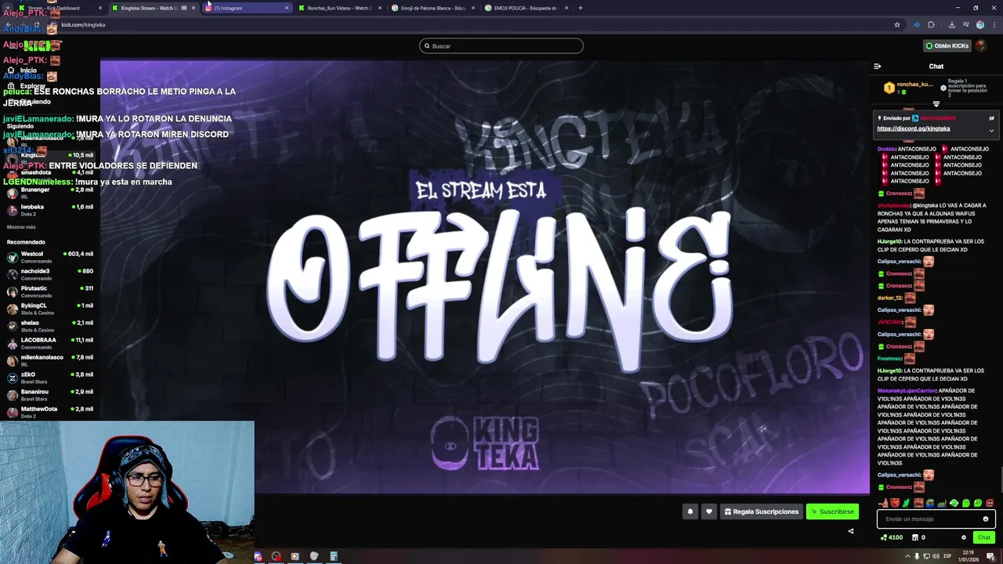Image resolution: width=1003 pixels, height=564 pixels.
Task: Expand the gift leaderboard arrow
Action: [936, 103]
